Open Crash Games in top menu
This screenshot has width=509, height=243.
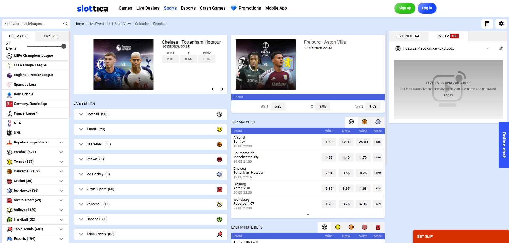click(213, 8)
